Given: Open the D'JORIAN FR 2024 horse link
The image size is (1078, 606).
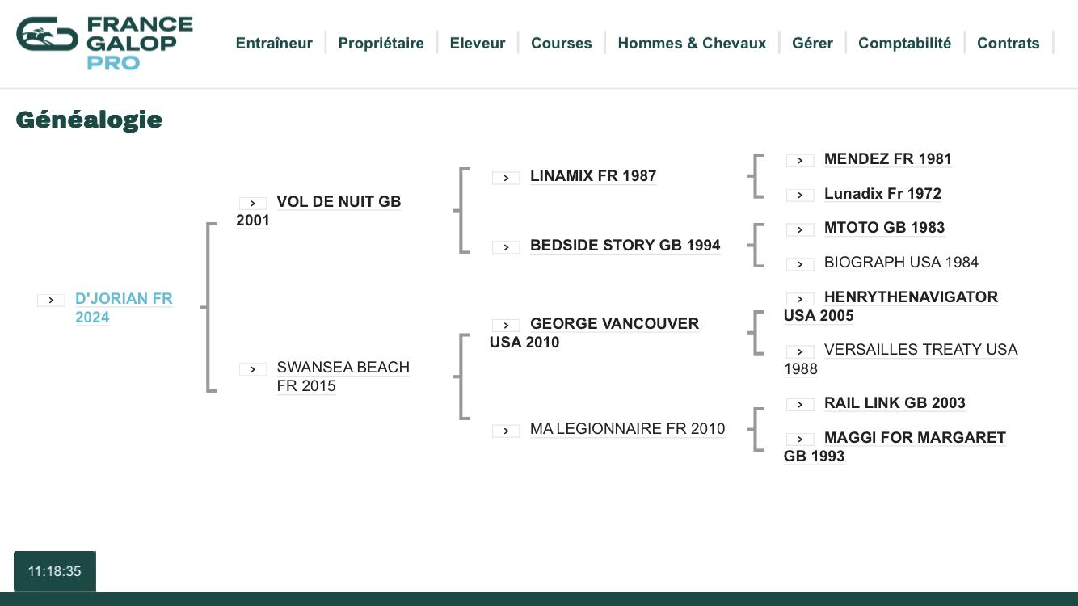Looking at the screenshot, I should tap(124, 308).
